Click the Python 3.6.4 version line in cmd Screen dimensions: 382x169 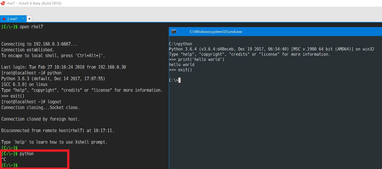tap(272, 49)
